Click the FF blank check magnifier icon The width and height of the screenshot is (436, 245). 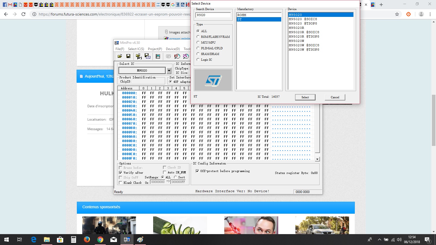pos(177,56)
